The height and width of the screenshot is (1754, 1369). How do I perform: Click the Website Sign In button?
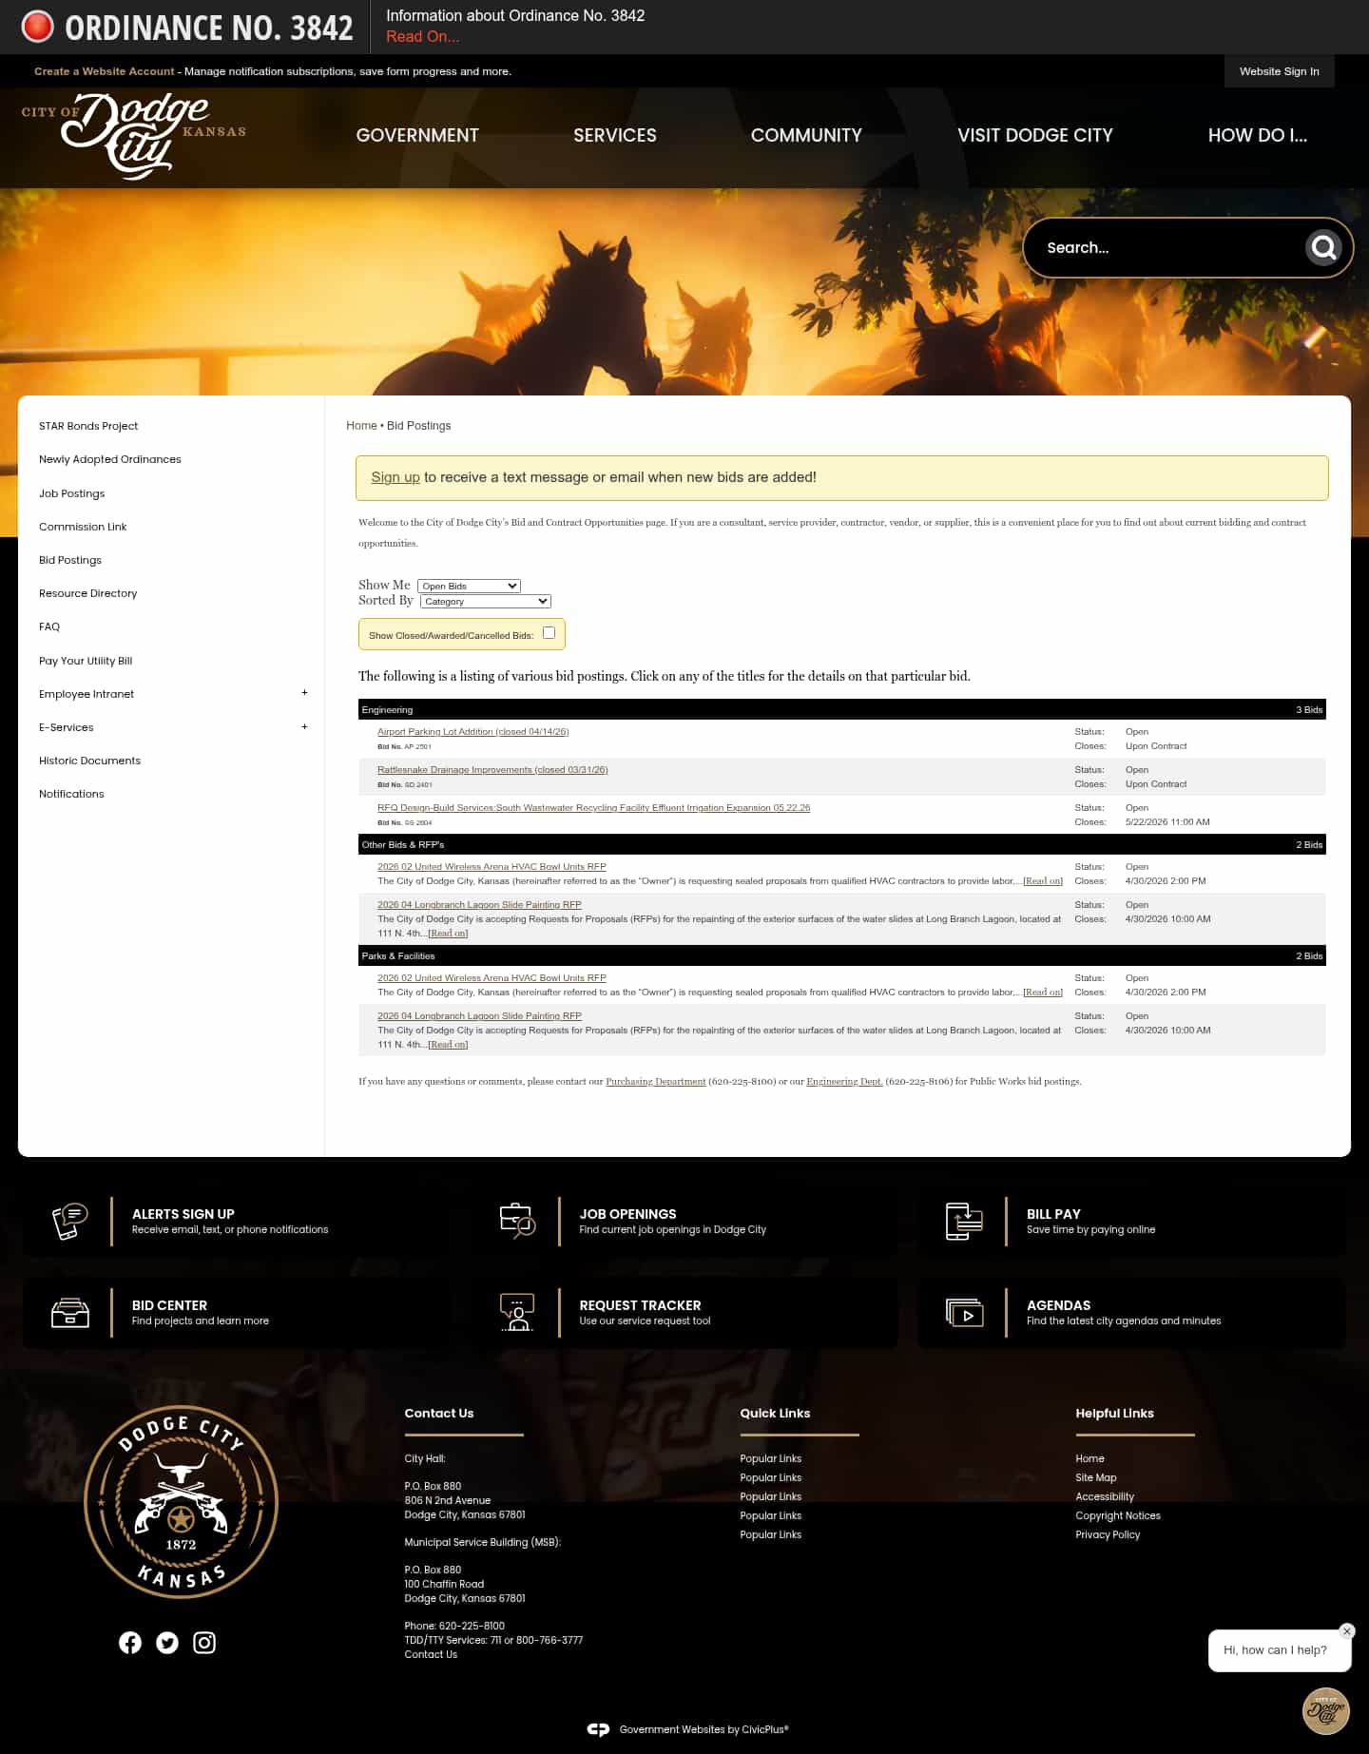[1279, 71]
